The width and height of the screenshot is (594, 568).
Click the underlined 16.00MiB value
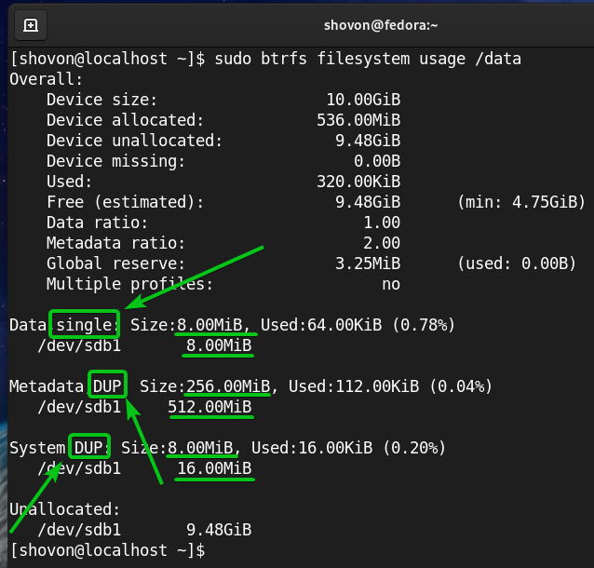[x=214, y=467]
